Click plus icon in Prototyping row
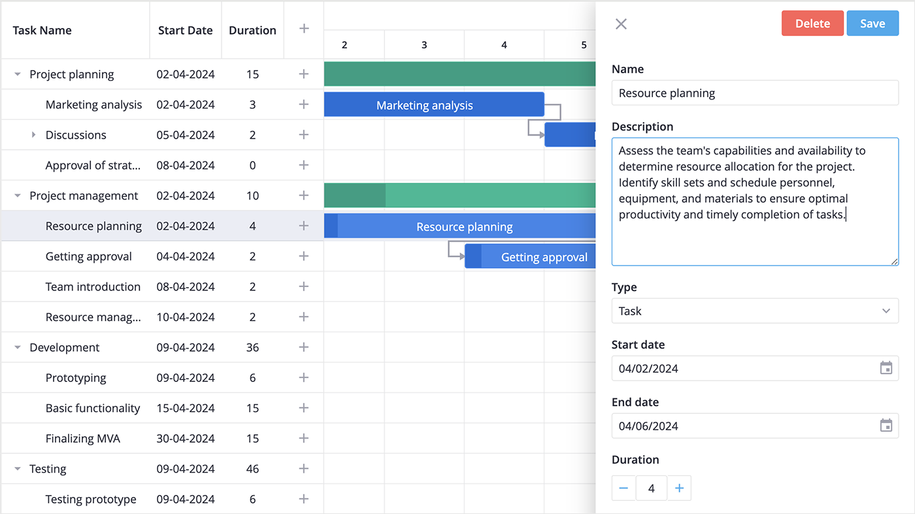This screenshot has width=915, height=514. (303, 377)
